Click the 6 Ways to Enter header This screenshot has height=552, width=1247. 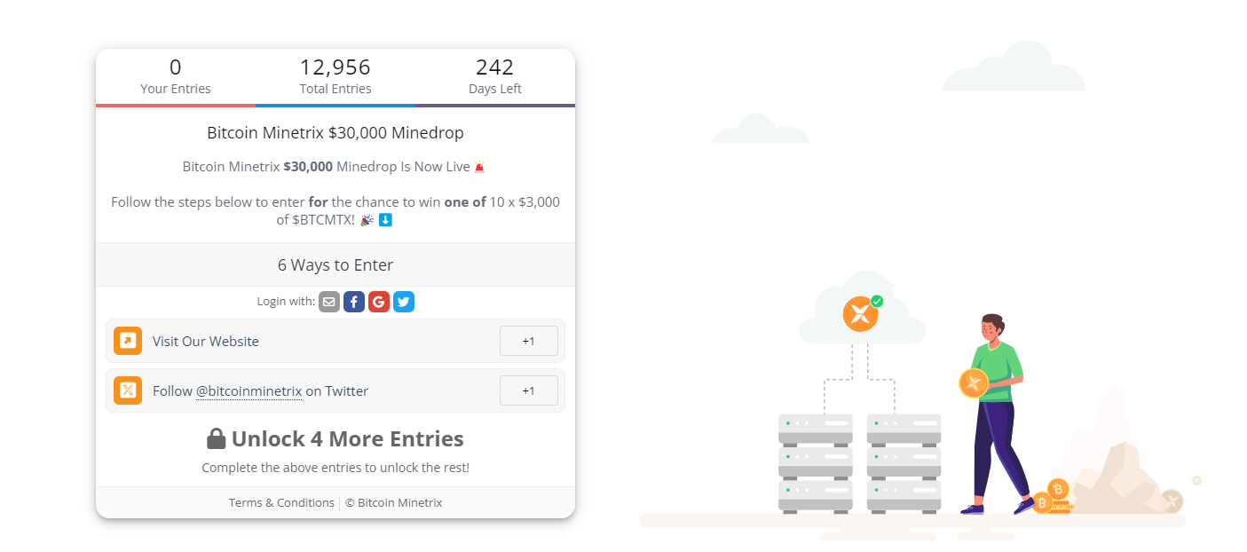point(335,264)
